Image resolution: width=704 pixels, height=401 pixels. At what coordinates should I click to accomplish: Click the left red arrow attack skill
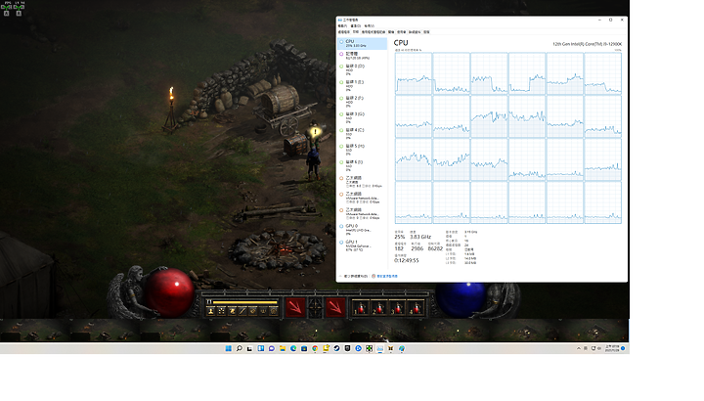[295, 308]
